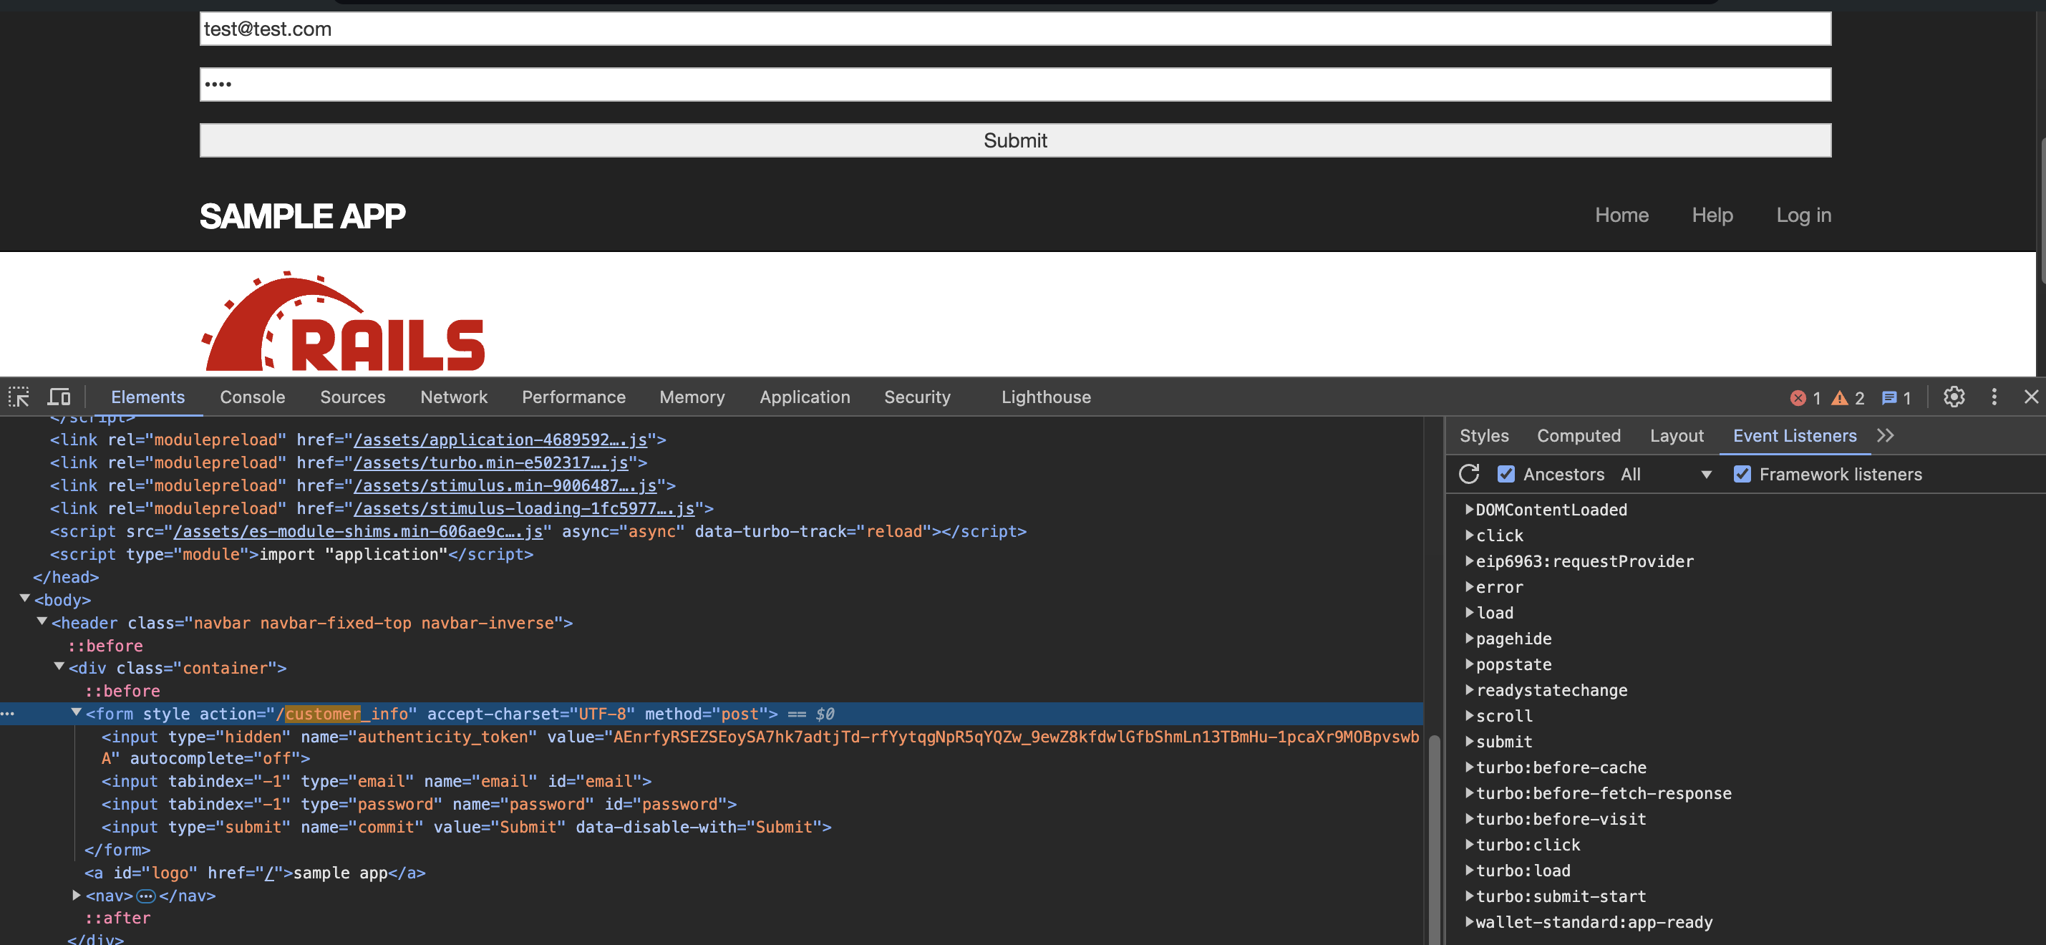Viewport: 2046px width, 945px height.
Task: Collapse the div container element node
Action: (59, 667)
